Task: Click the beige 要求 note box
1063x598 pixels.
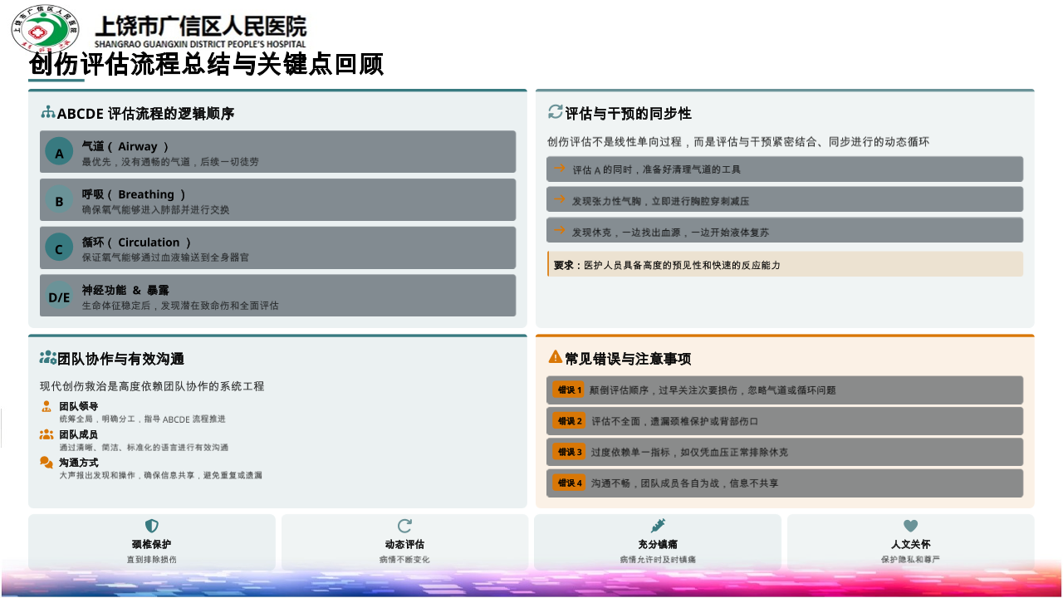Action: pos(785,265)
